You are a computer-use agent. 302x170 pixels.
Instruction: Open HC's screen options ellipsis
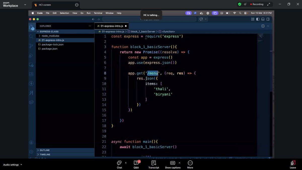77,5
